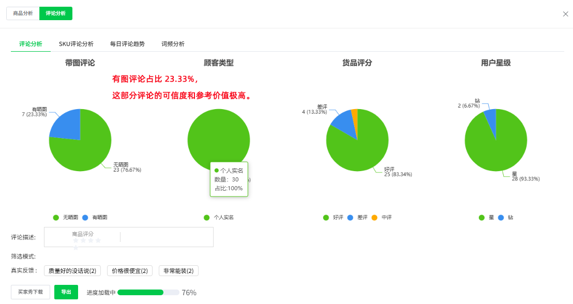
Task: Toggle the 星 legend dot under 用户星级
Action: coord(482,217)
